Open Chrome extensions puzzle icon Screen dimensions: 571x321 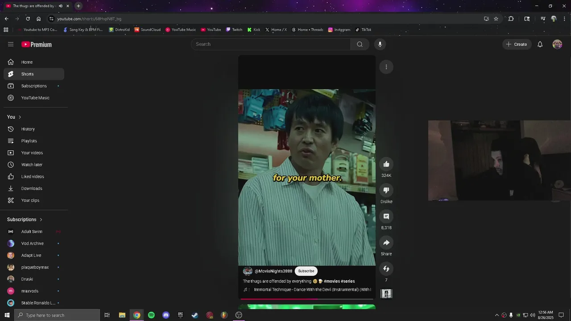511,19
